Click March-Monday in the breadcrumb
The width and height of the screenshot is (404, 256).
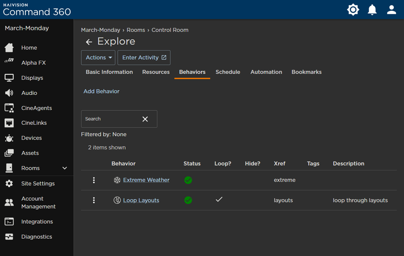101,30
